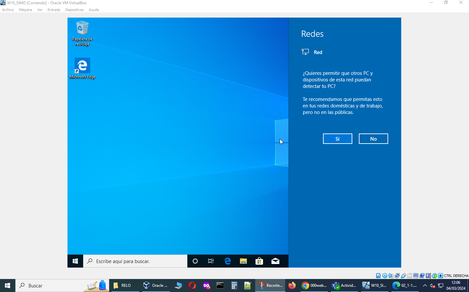Launch File Explorer from guest taskbar
This screenshot has width=469, height=292.
(243, 261)
